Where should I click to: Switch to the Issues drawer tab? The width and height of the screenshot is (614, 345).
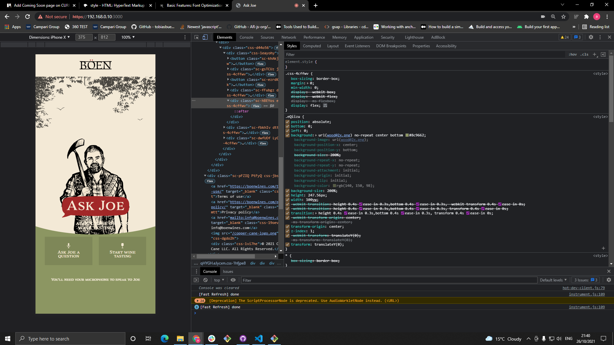(228, 272)
